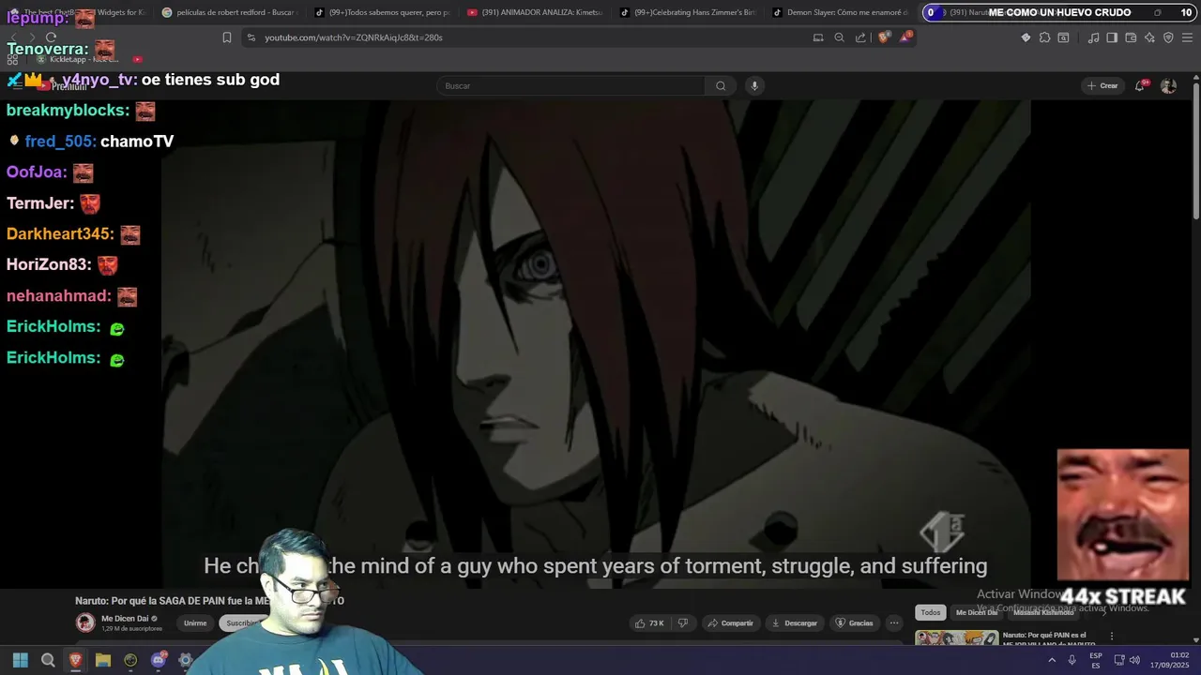Screen dimensions: 1201x675
Task: Open Me Dicen Dai channel name link
Action: (x=125, y=619)
